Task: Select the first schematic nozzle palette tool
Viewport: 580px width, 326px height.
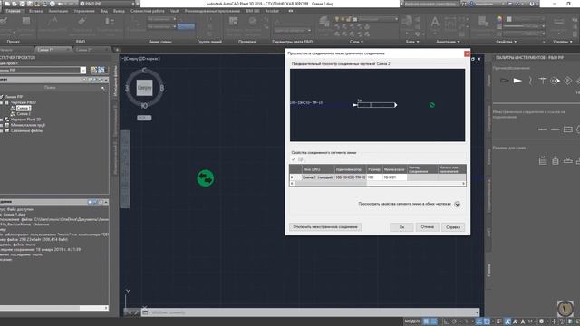Action: click(543, 160)
